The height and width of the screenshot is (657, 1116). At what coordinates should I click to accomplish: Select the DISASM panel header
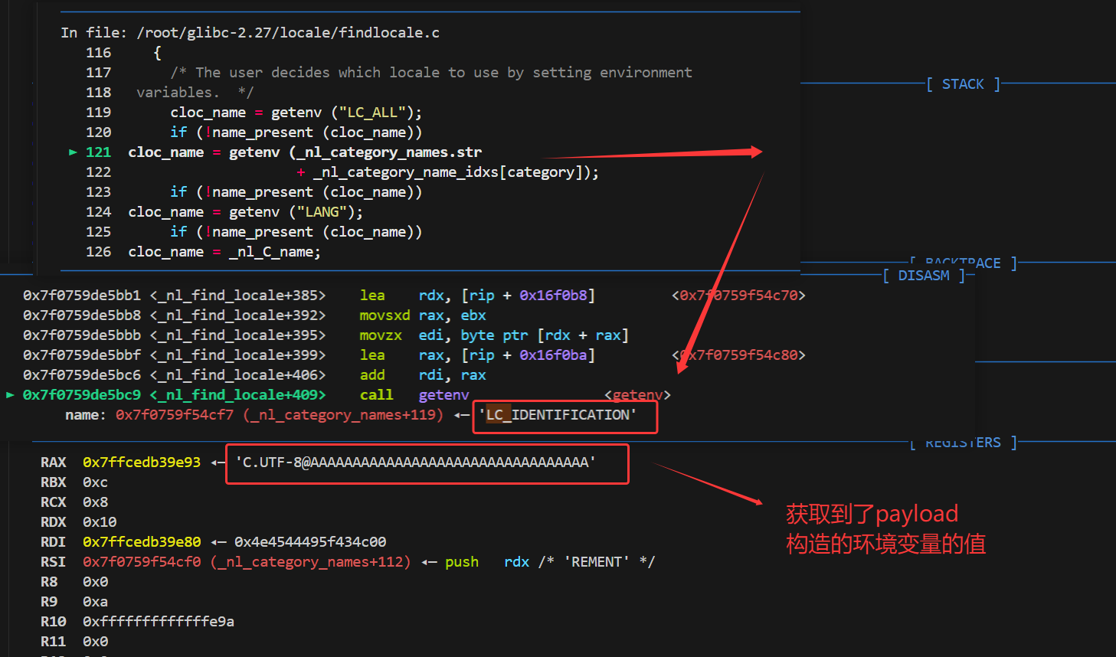click(924, 276)
